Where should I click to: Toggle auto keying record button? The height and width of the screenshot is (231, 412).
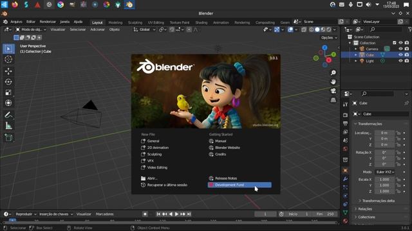click(x=145, y=214)
